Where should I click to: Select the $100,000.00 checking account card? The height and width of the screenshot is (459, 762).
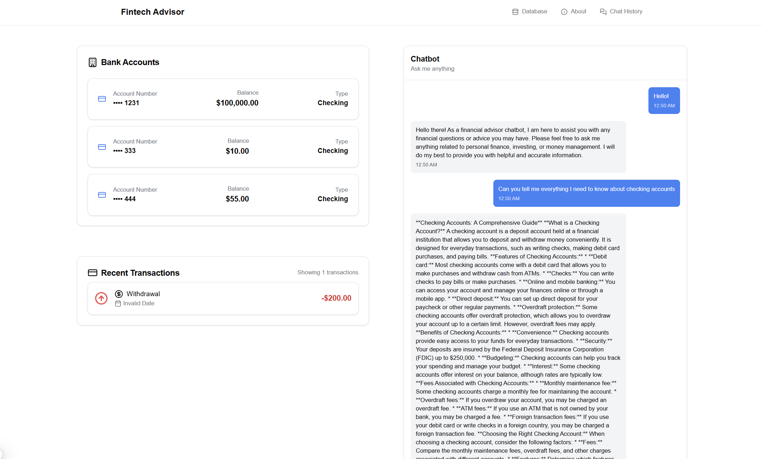click(223, 99)
